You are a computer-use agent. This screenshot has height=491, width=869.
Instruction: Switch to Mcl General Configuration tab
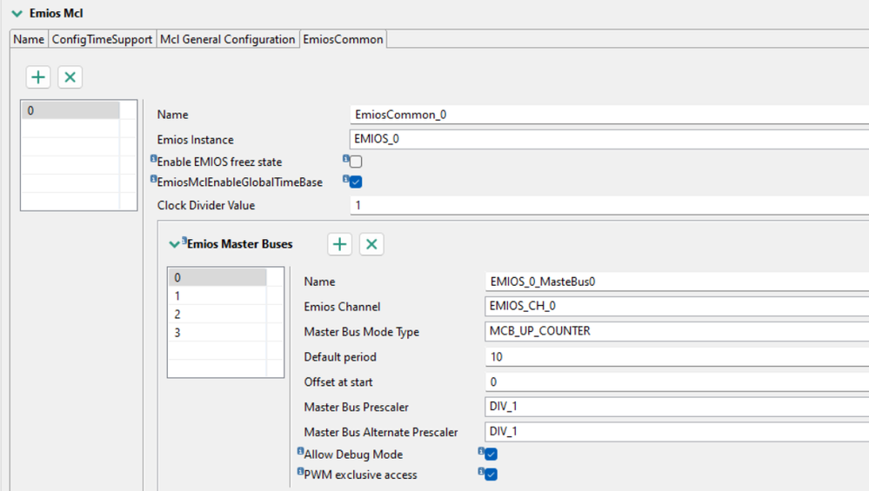(x=227, y=39)
